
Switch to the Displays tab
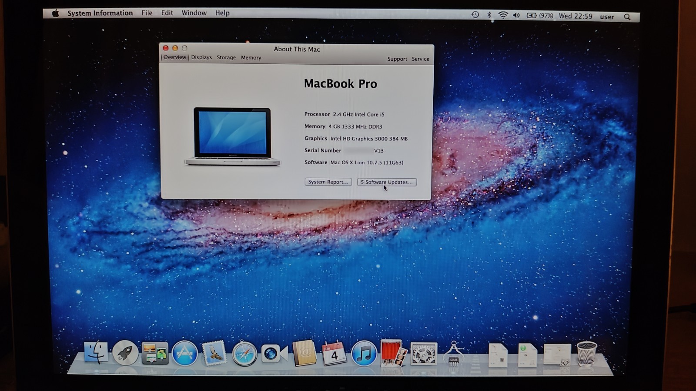pyautogui.click(x=201, y=57)
